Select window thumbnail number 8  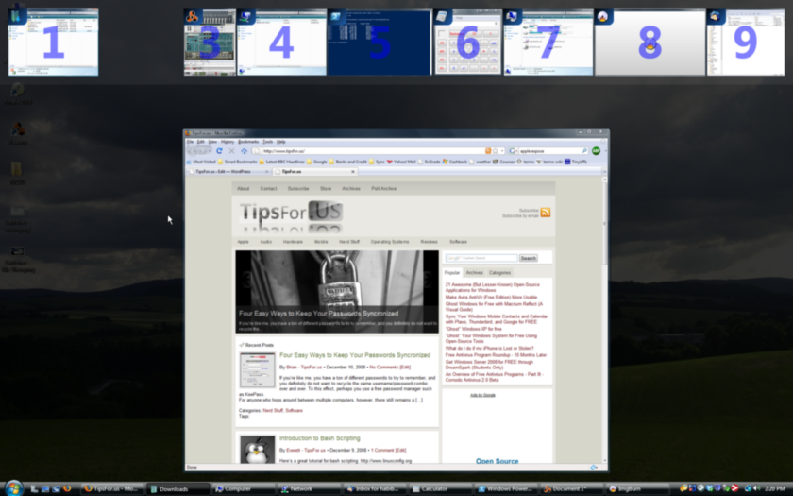(x=650, y=42)
